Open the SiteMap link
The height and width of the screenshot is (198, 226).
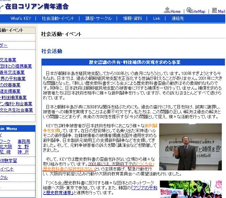(198, 11)
